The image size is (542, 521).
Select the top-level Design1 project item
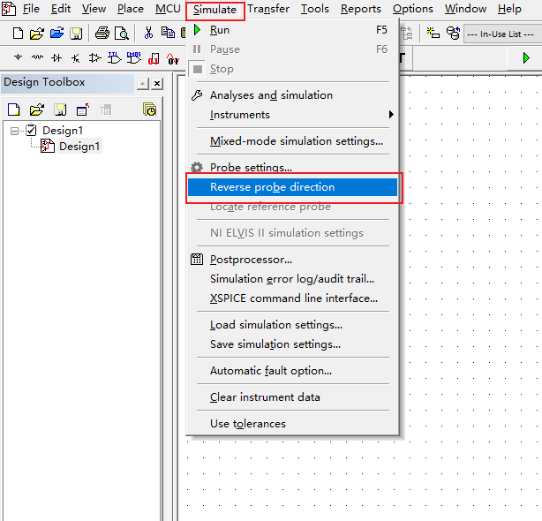(63, 131)
